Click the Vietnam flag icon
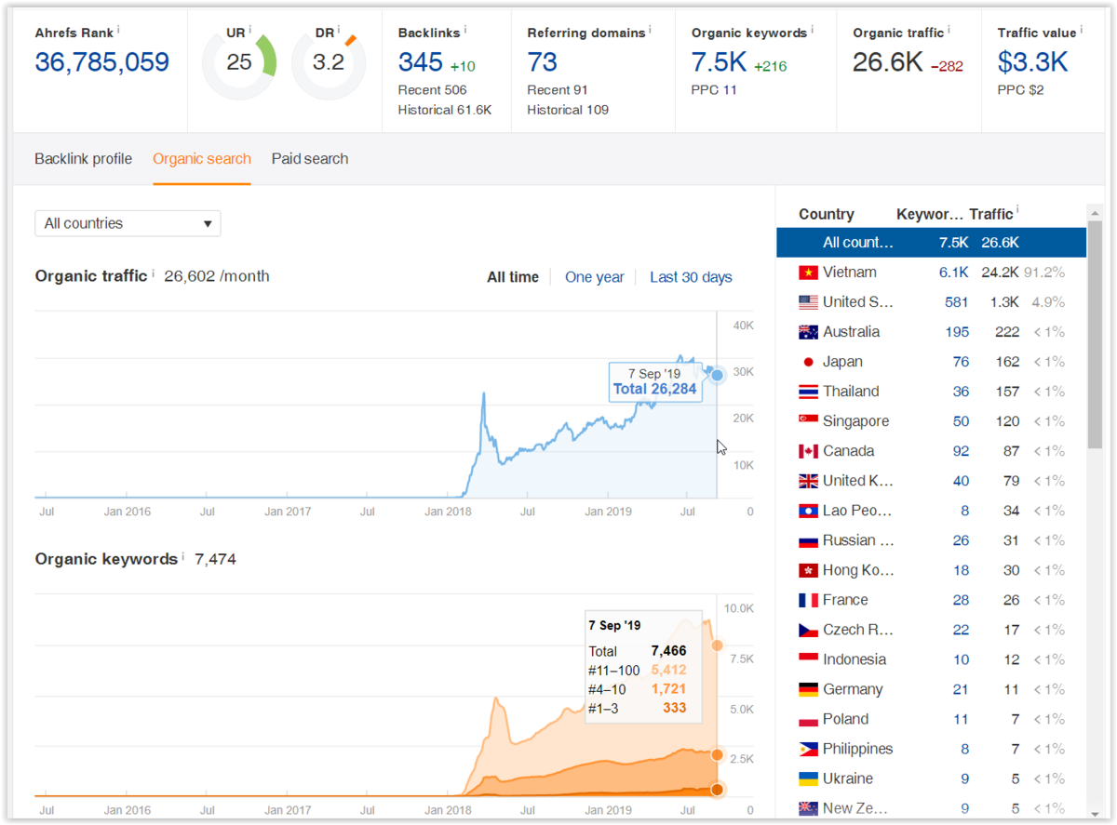Image resolution: width=1117 pixels, height=825 pixels. (808, 273)
